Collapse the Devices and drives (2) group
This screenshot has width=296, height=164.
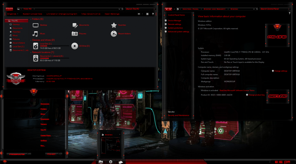point(31,40)
